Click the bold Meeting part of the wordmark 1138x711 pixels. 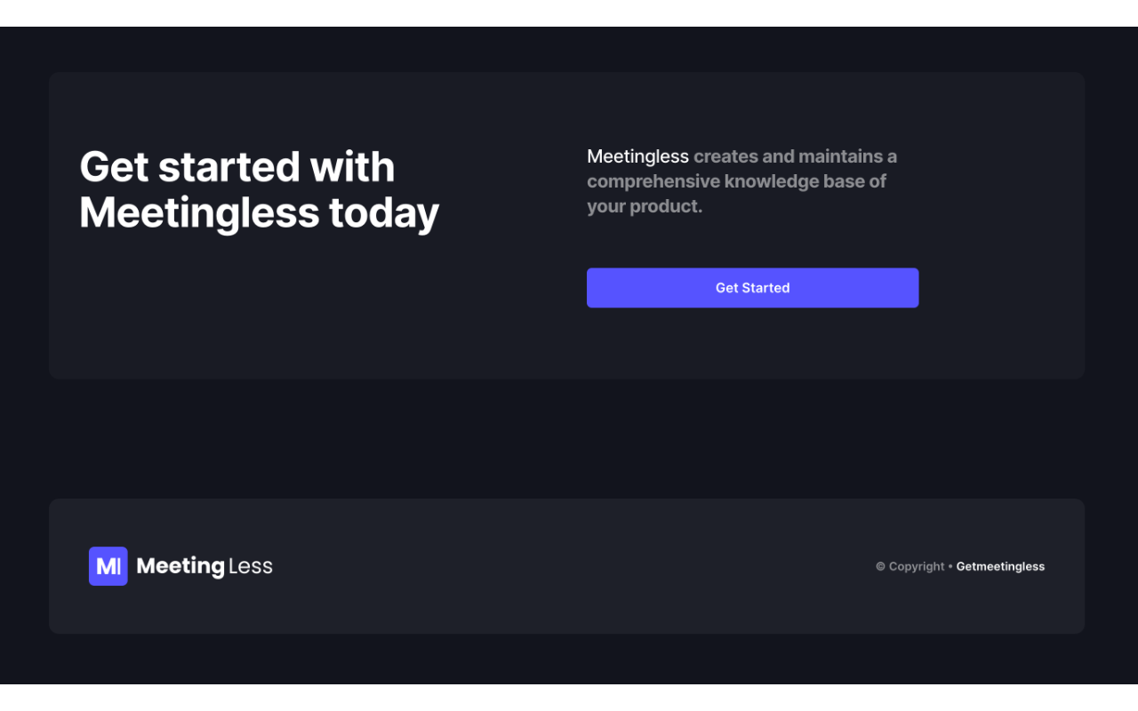pos(181,566)
